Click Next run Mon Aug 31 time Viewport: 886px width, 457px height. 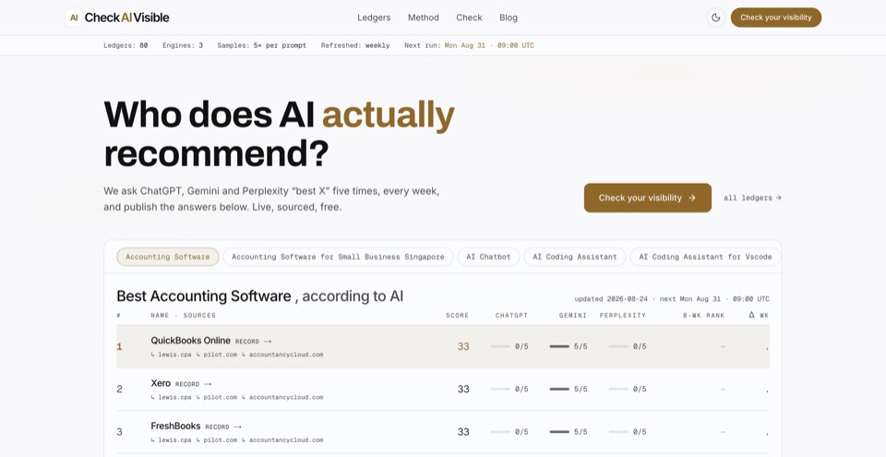[489, 45]
